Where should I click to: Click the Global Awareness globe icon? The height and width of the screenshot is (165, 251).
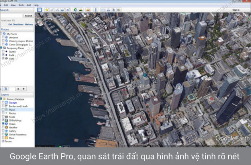tap(6, 134)
